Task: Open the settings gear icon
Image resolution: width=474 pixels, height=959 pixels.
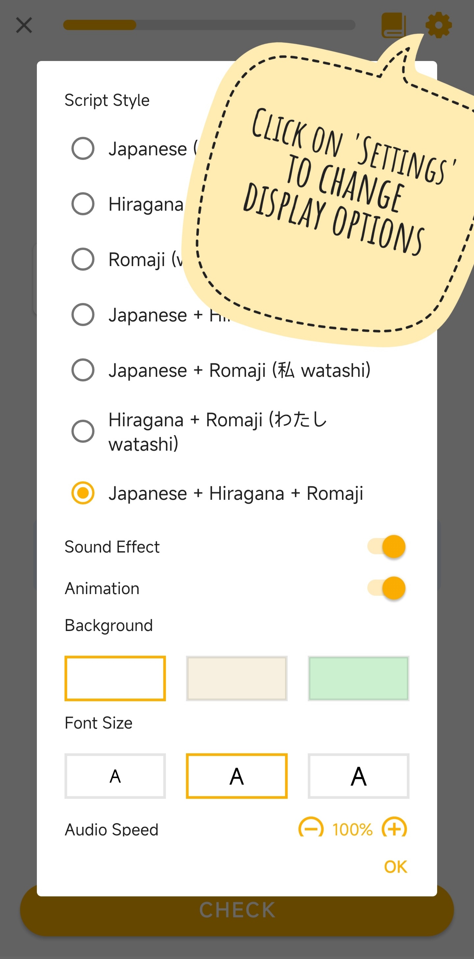Action: [439, 25]
